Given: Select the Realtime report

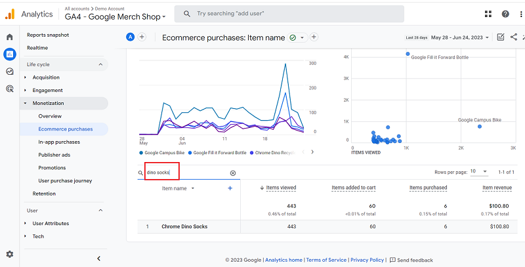Looking at the screenshot, I should [x=37, y=48].
